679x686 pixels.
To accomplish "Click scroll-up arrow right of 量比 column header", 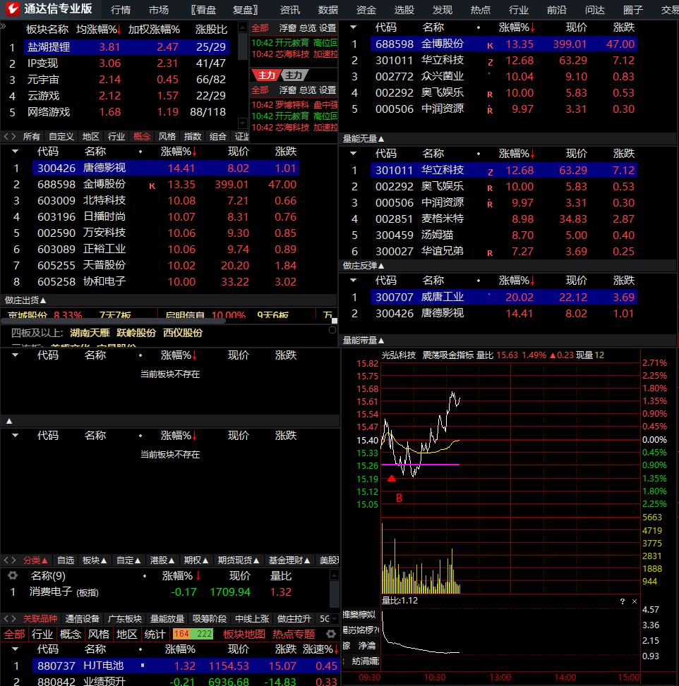I will tap(335, 575).
